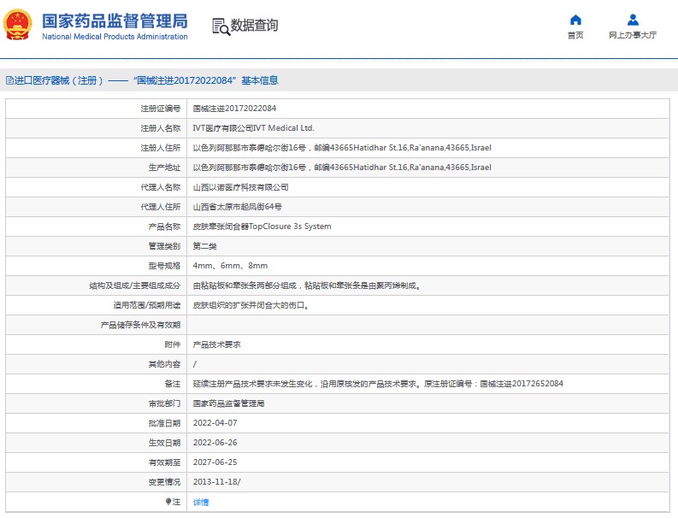Select model specs 4mm、6mm、8mm
Image resolution: width=678 pixels, height=518 pixels.
[x=230, y=266]
